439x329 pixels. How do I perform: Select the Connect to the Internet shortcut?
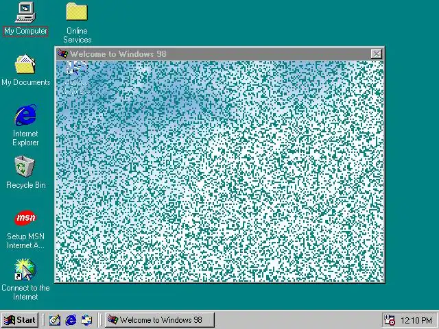click(x=25, y=269)
